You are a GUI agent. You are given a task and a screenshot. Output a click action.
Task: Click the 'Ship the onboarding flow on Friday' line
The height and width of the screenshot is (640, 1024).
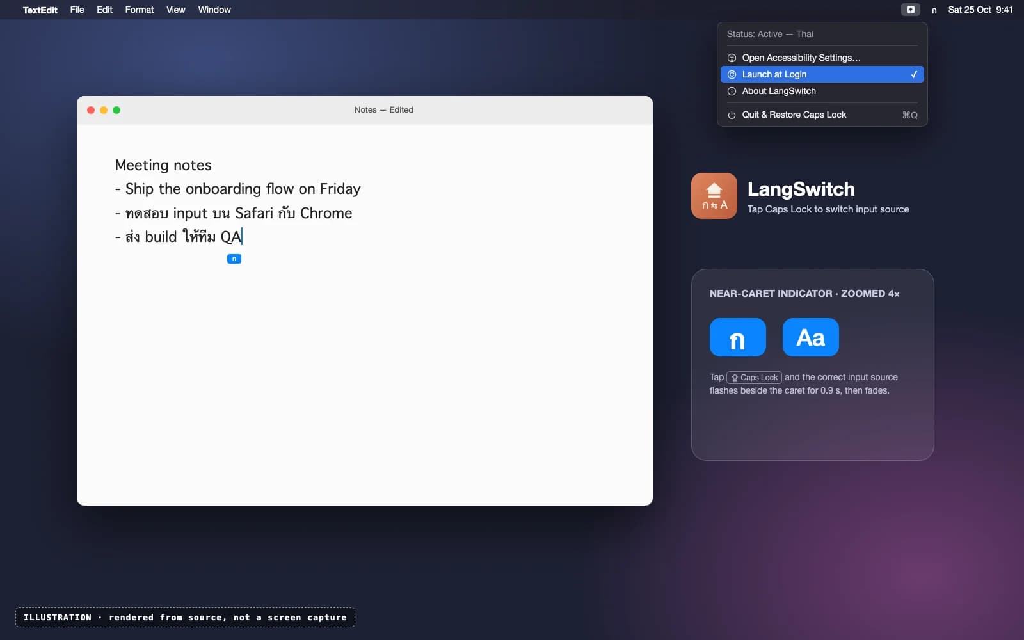coord(238,189)
